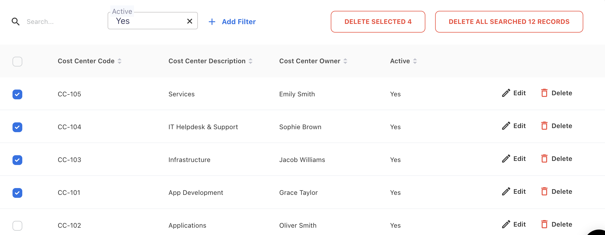Image resolution: width=605 pixels, height=235 pixels.
Task: Click Delete Selected 4 button
Action: pos(378,22)
